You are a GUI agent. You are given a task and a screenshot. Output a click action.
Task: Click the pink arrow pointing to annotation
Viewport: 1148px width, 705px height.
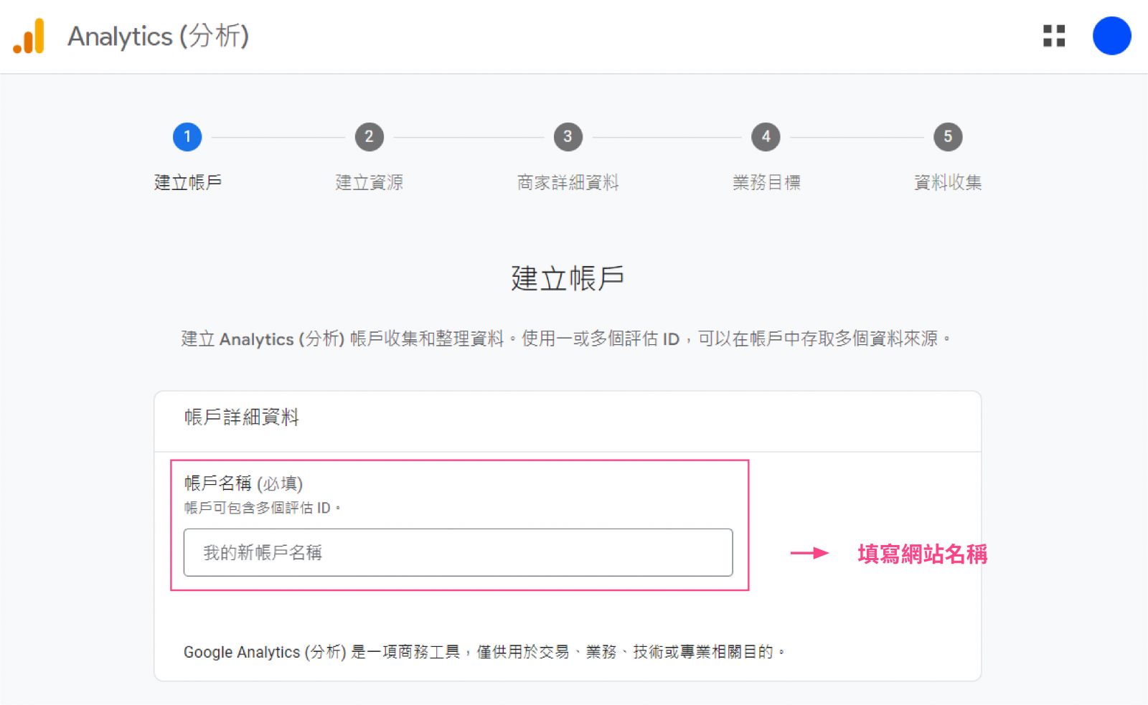(809, 553)
